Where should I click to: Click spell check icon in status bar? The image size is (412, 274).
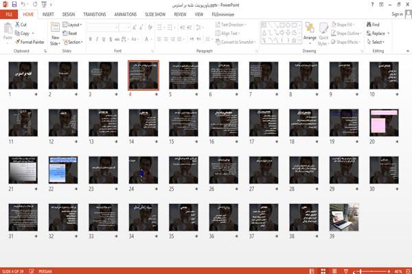tap(32, 271)
